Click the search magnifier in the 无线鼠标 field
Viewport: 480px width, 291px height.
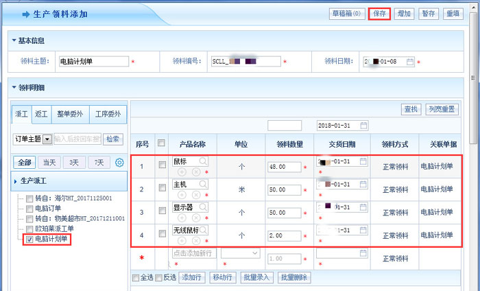coord(204,231)
